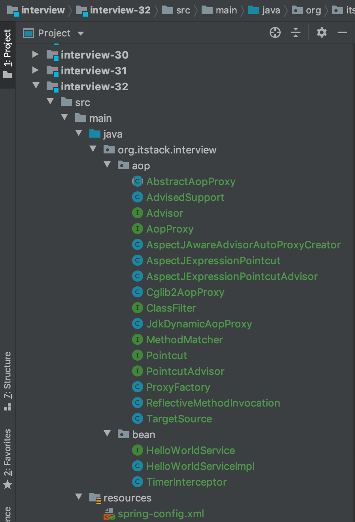Hide the Project tool window with minus icon
The height and width of the screenshot is (522, 355).
pos(342,32)
